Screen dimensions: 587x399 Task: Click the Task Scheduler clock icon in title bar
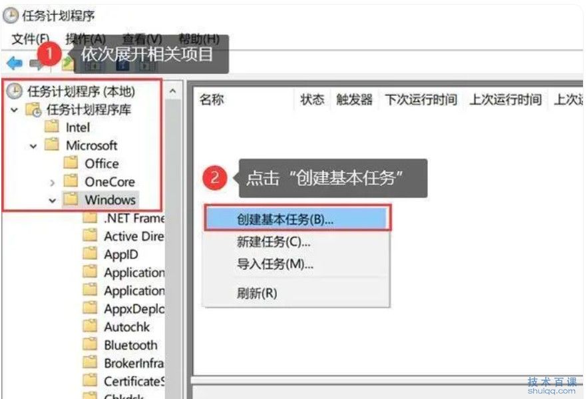(11, 16)
